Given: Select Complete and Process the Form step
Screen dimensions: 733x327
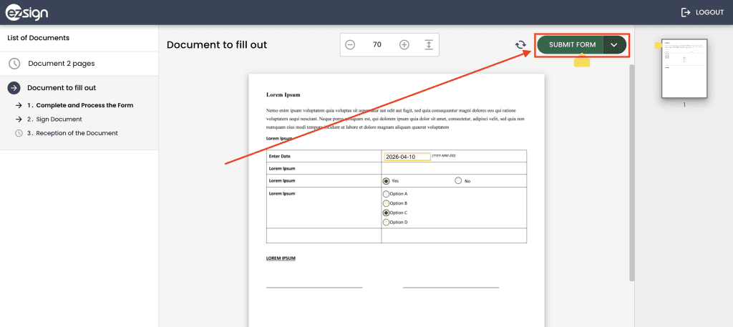Looking at the screenshot, I should (x=79, y=105).
